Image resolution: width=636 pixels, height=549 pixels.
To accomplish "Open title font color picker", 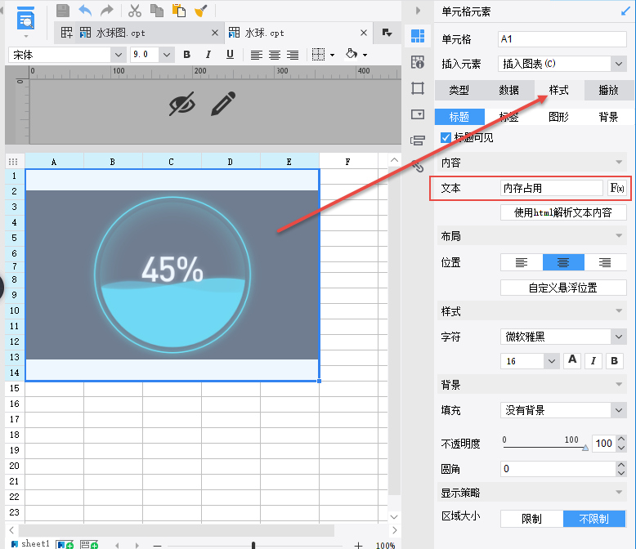I will (x=572, y=360).
